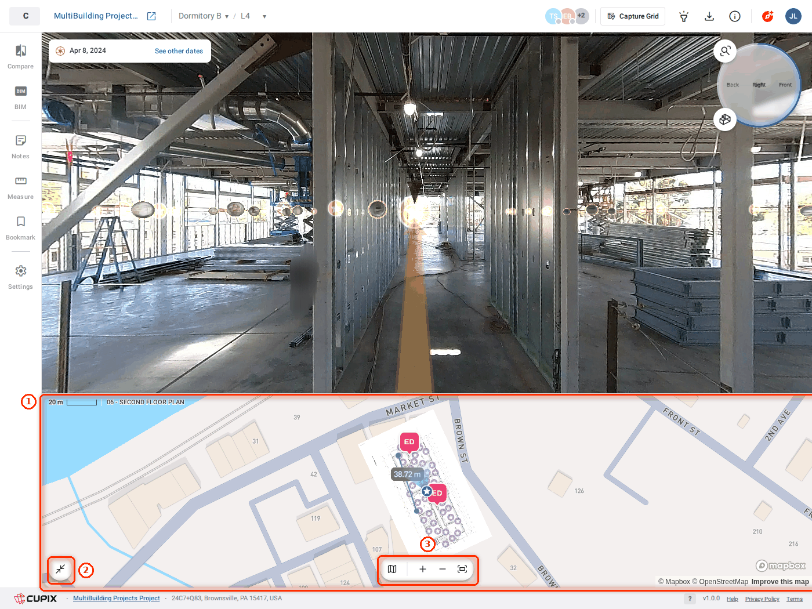The height and width of the screenshot is (609, 812).
Task: Click the search view icon near compass
Action: (725, 51)
